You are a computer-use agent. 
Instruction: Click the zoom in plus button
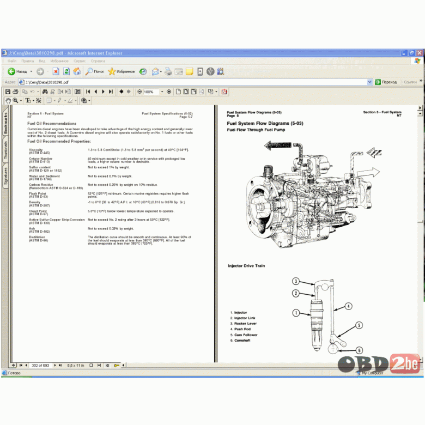pyautogui.click(x=169, y=92)
